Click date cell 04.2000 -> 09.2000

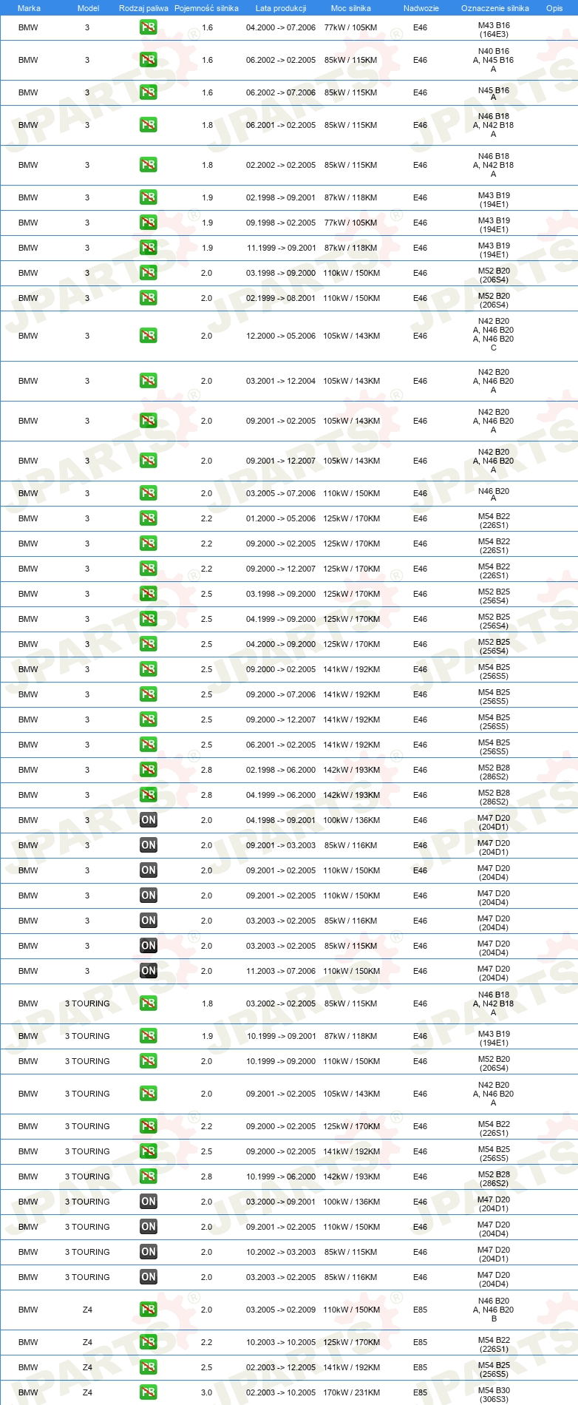pos(281,644)
